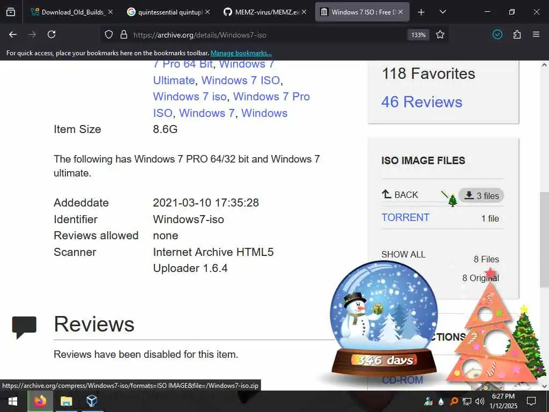The height and width of the screenshot is (412, 549).
Task: Click the browser Forward arrow
Action: click(x=32, y=34)
